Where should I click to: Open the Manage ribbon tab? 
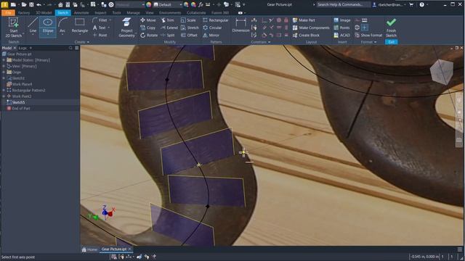pos(133,13)
